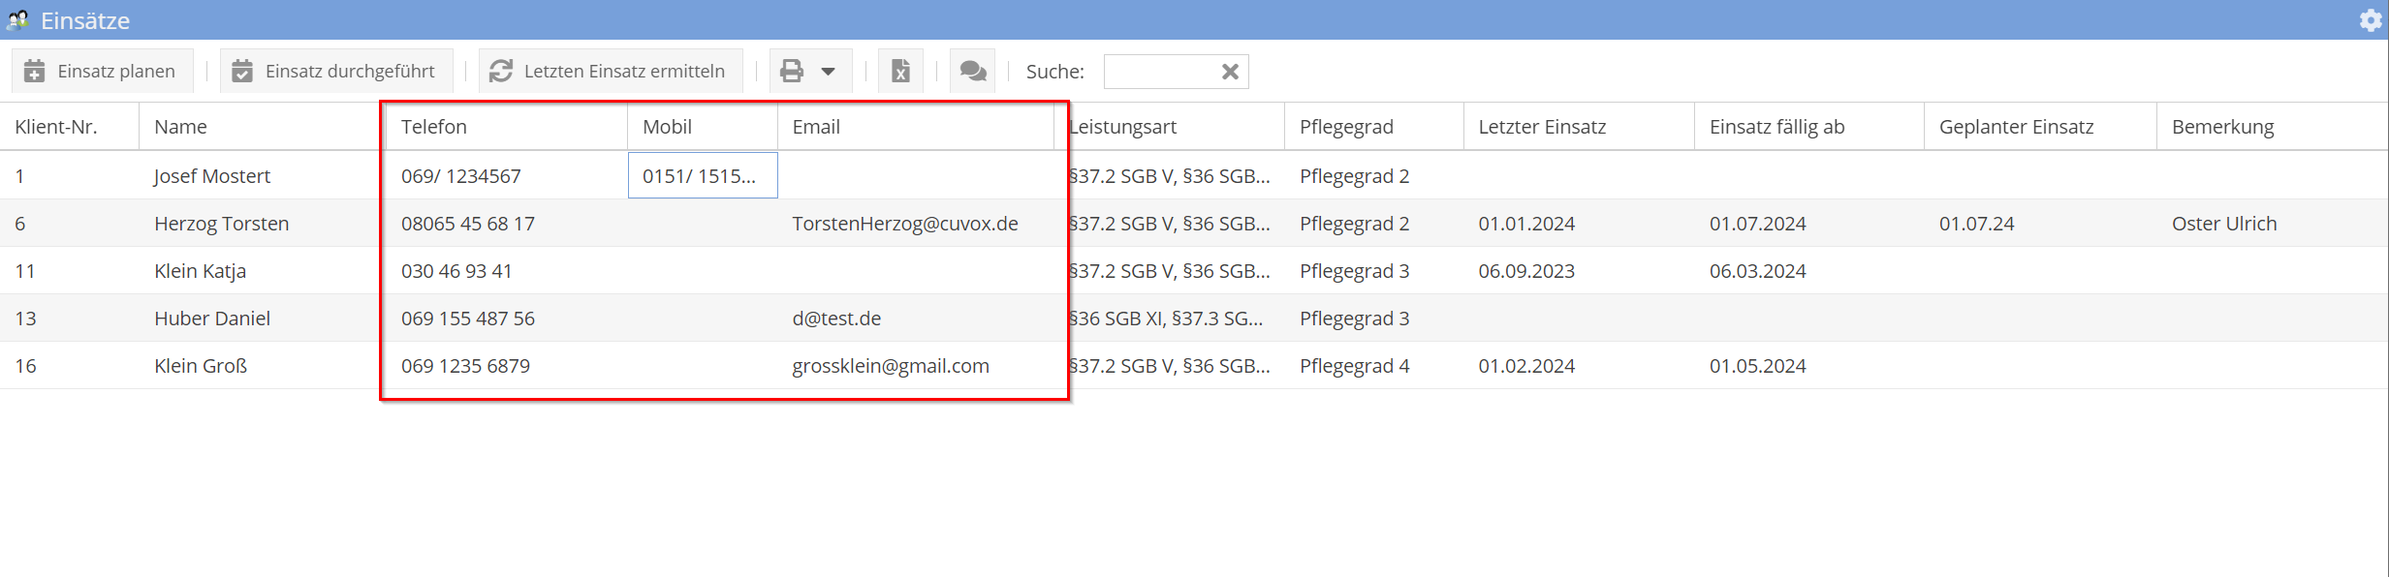Expand the print options dropdown arrow
The width and height of the screenshot is (2389, 577).
coord(829,72)
